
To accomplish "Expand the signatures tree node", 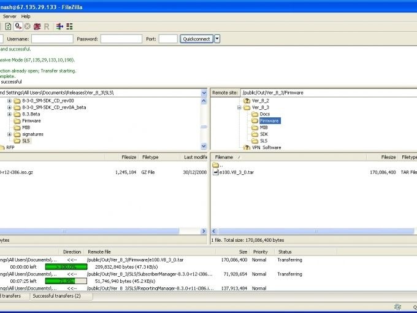I will point(9,134).
